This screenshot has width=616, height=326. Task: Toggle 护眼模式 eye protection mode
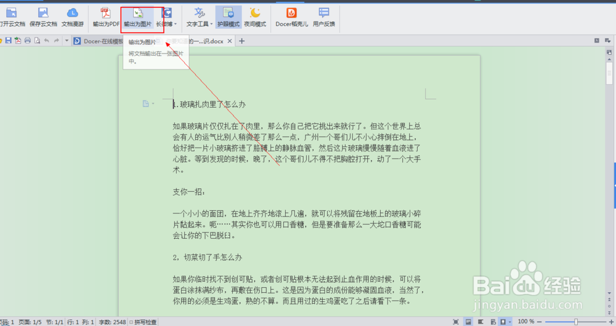229,17
